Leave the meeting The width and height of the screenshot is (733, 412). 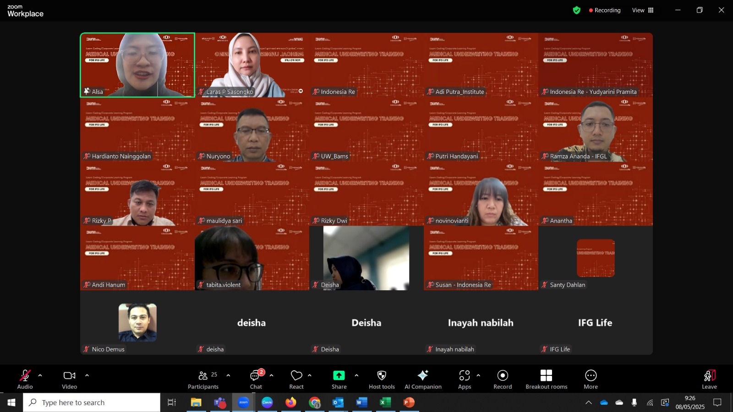tap(709, 379)
